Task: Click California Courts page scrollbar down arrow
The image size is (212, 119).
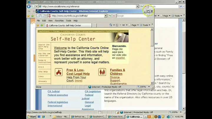Action: point(152,83)
